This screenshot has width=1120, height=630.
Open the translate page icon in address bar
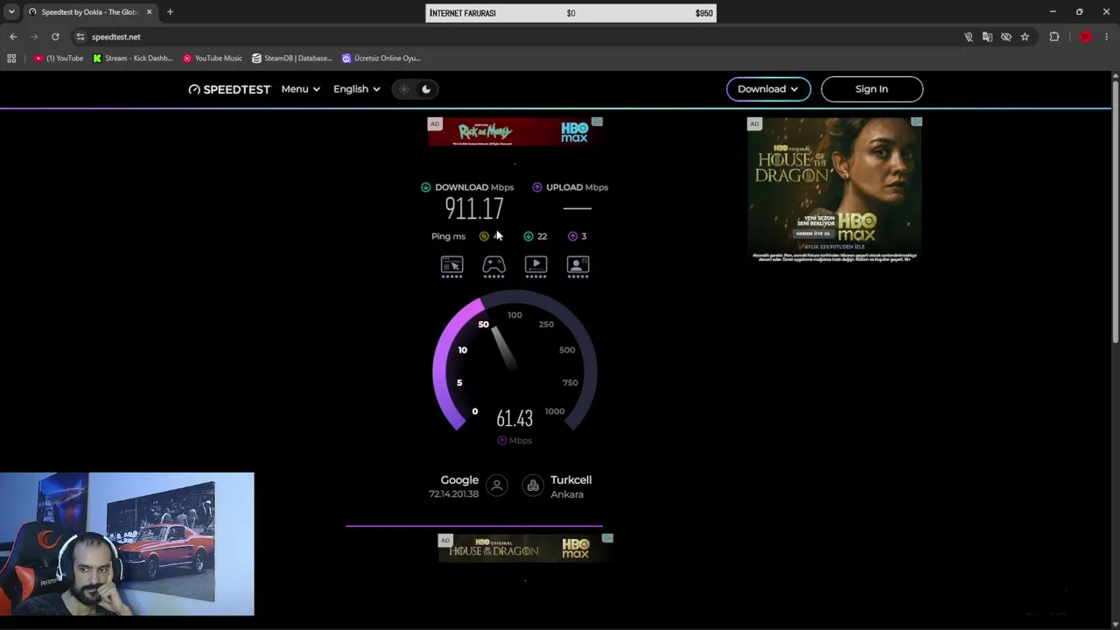coord(987,37)
